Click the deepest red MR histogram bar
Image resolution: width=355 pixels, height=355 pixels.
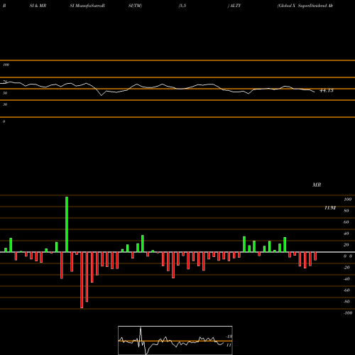coord(82,280)
